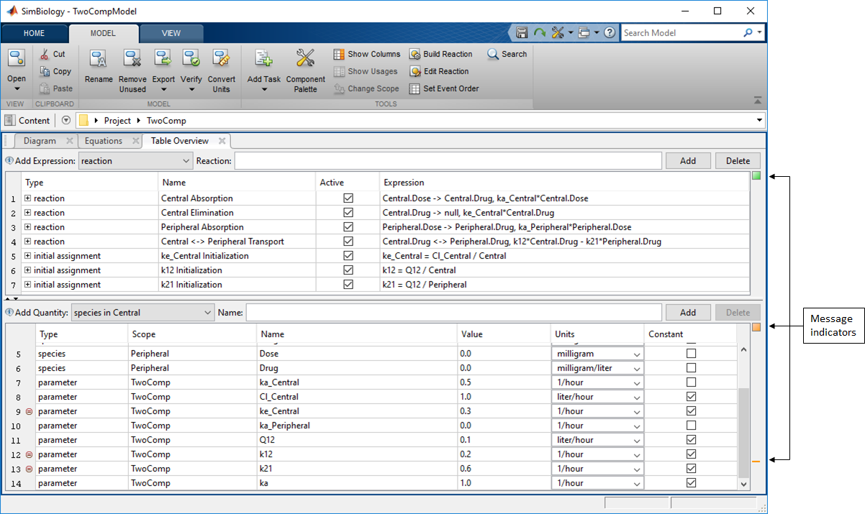
Task: Uncheck Active for Central Absorption reaction
Action: [x=348, y=198]
